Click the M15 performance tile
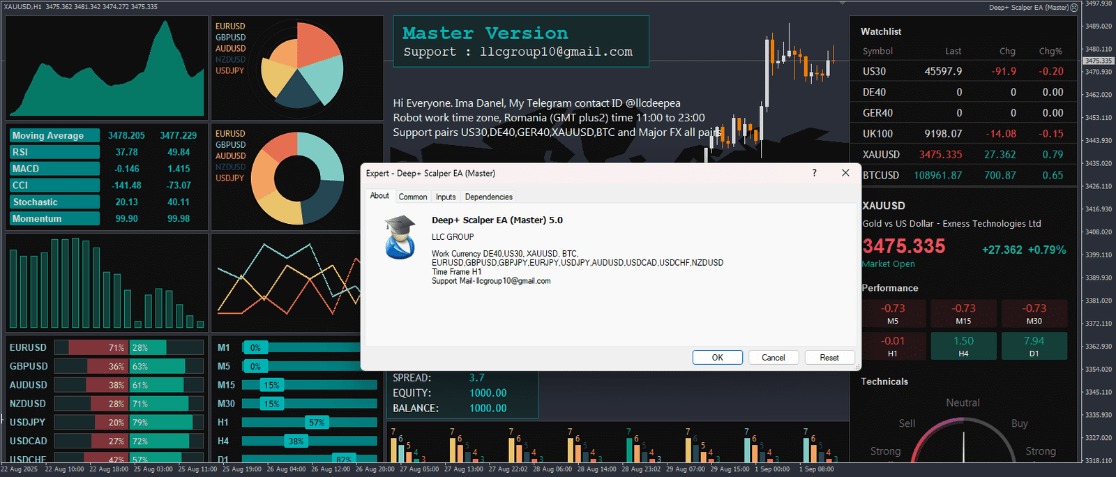 point(963,314)
